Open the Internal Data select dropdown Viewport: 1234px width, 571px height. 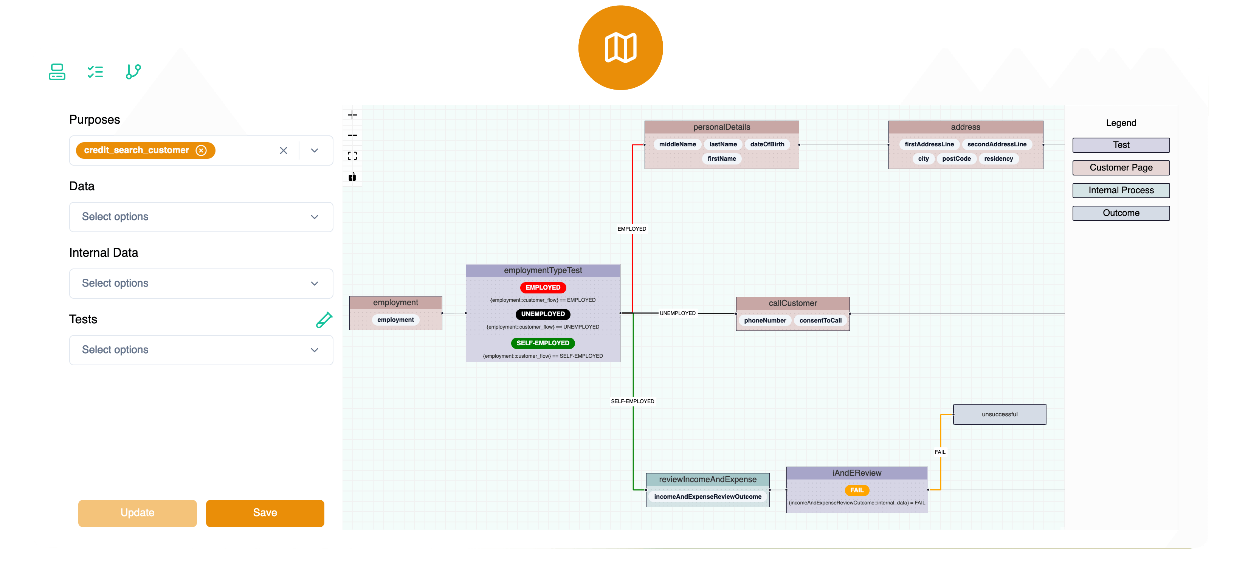(201, 284)
